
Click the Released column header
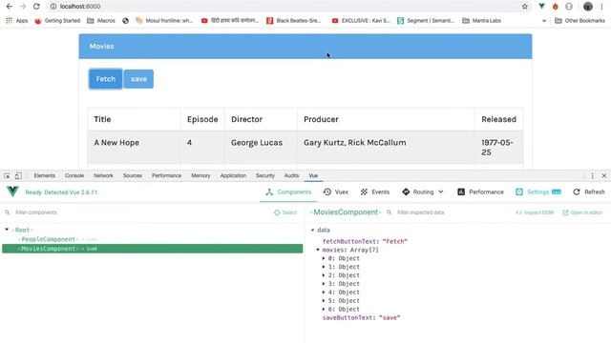[498, 119]
